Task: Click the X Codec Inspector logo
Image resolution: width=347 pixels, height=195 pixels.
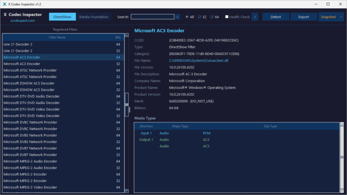Action: click(x=22, y=14)
